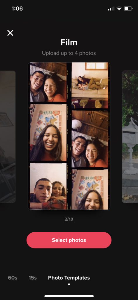
Task: Tap the cellular signal bars icon
Action: click(x=111, y=9)
